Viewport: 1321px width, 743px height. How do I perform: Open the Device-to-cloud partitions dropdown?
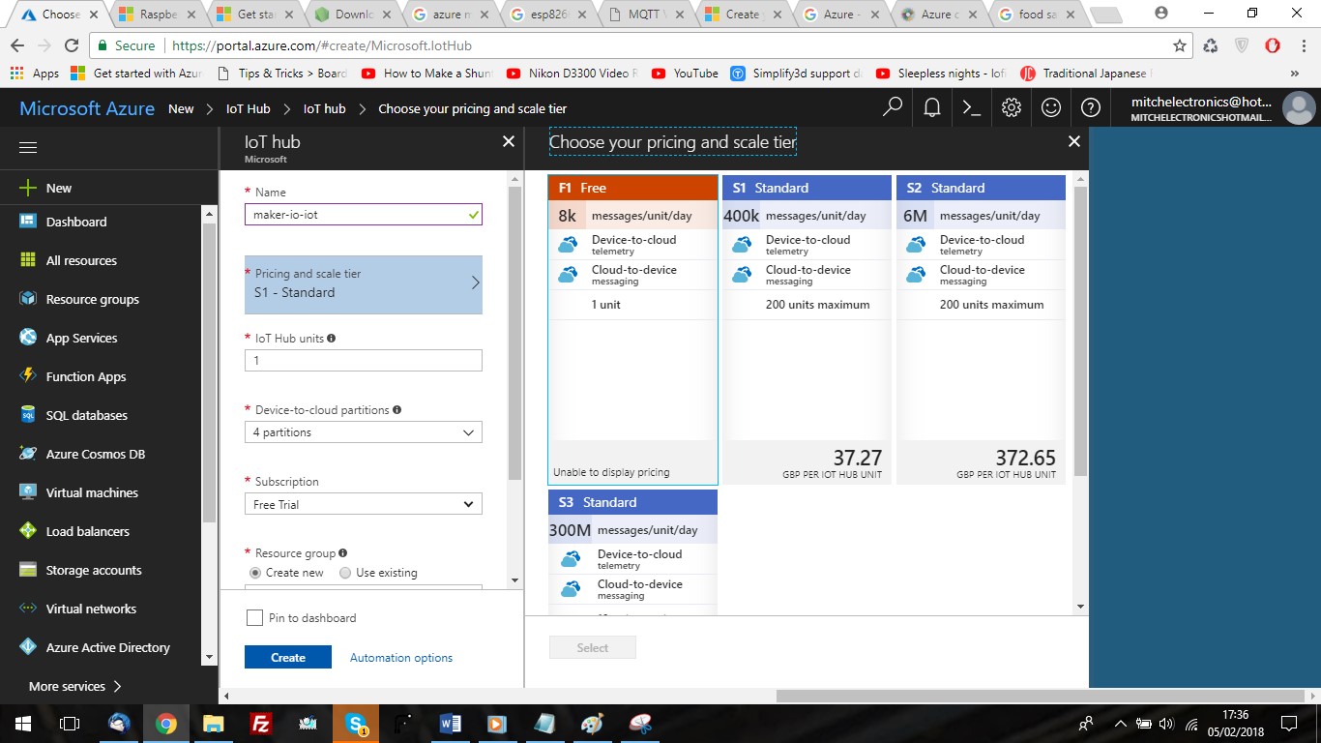(363, 431)
